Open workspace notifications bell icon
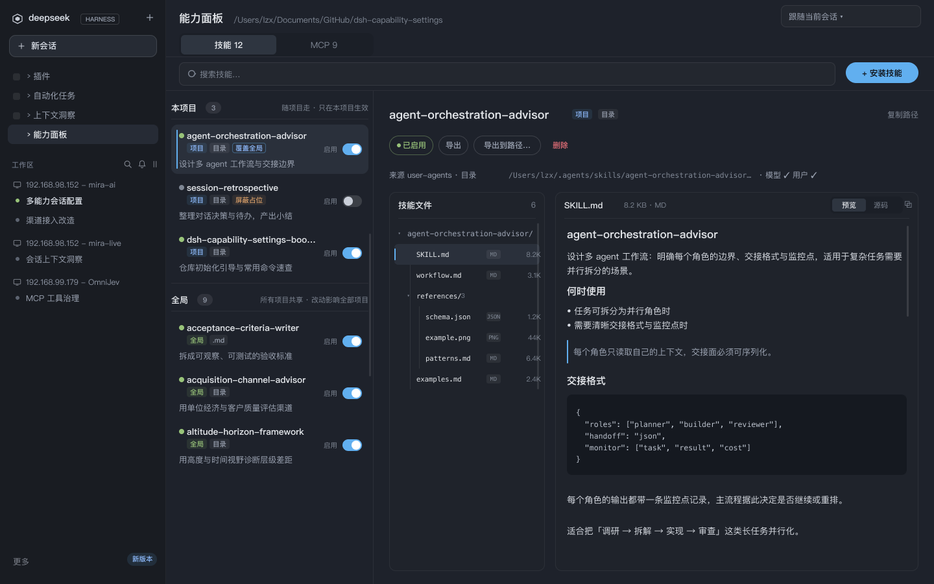Image resolution: width=934 pixels, height=584 pixels. pos(142,164)
